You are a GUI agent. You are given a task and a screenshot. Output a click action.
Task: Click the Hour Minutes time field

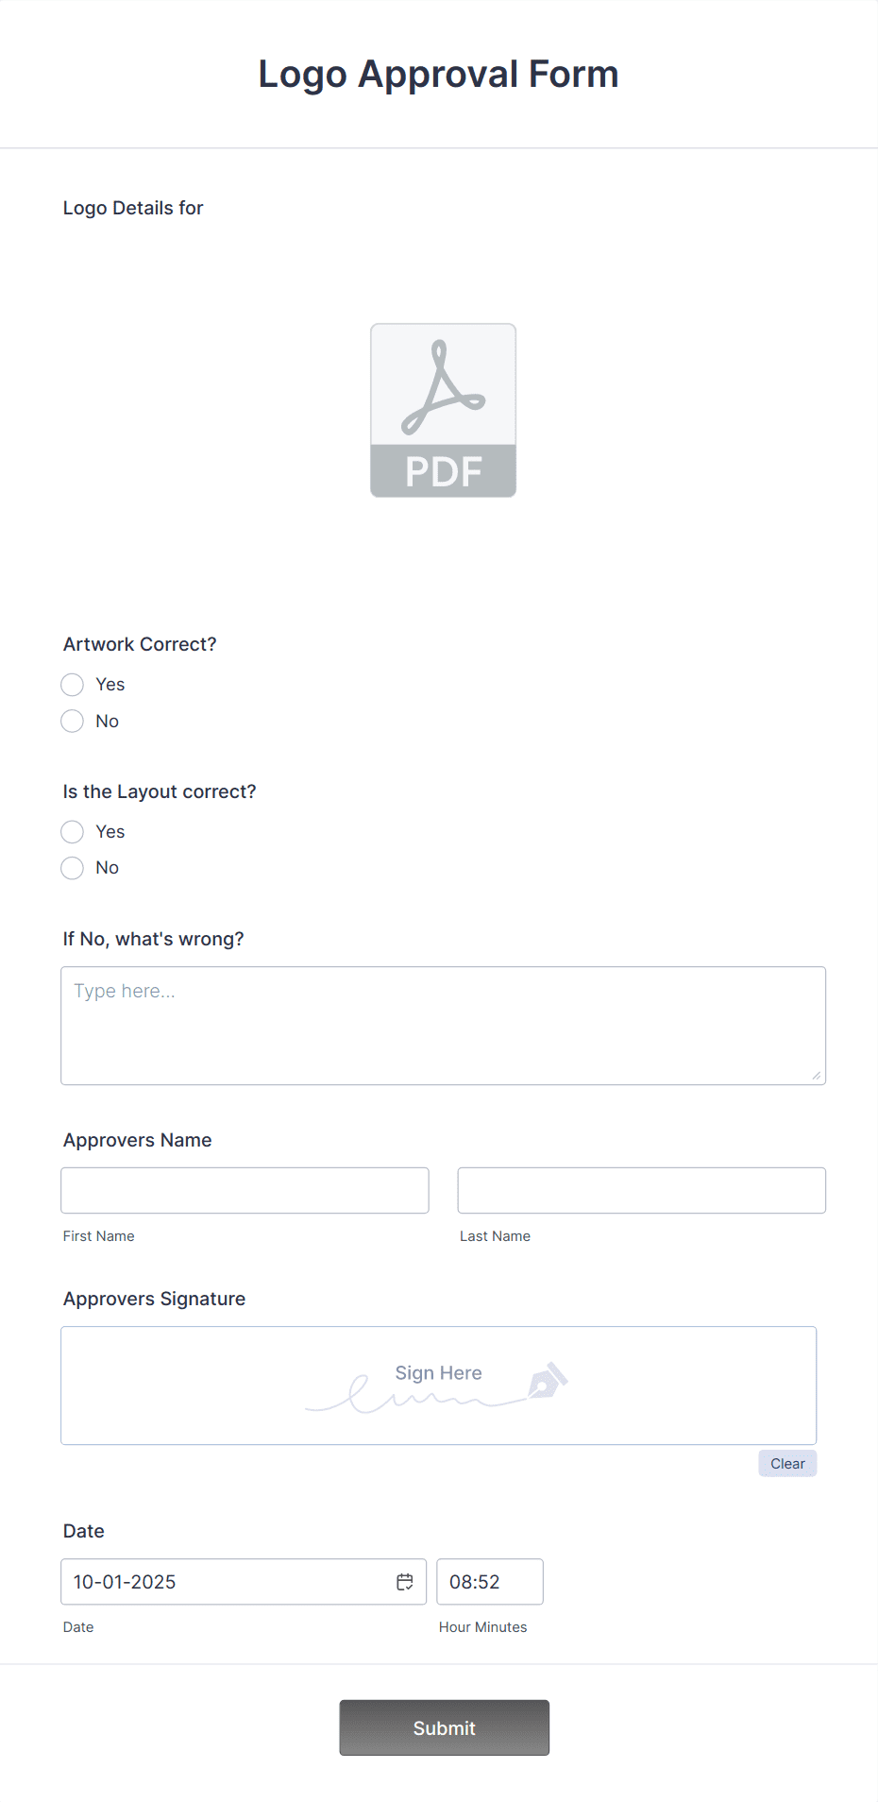pos(489,1581)
